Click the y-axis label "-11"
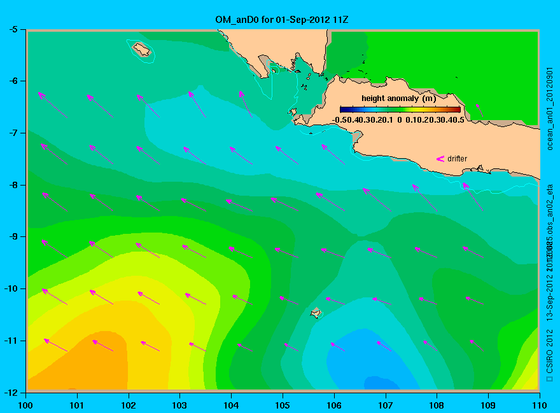 pos(11,341)
